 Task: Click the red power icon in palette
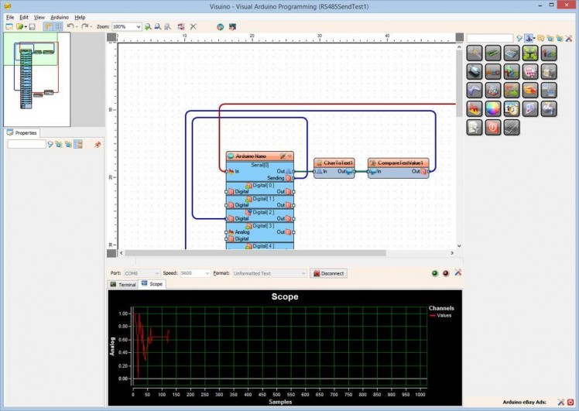click(x=493, y=128)
